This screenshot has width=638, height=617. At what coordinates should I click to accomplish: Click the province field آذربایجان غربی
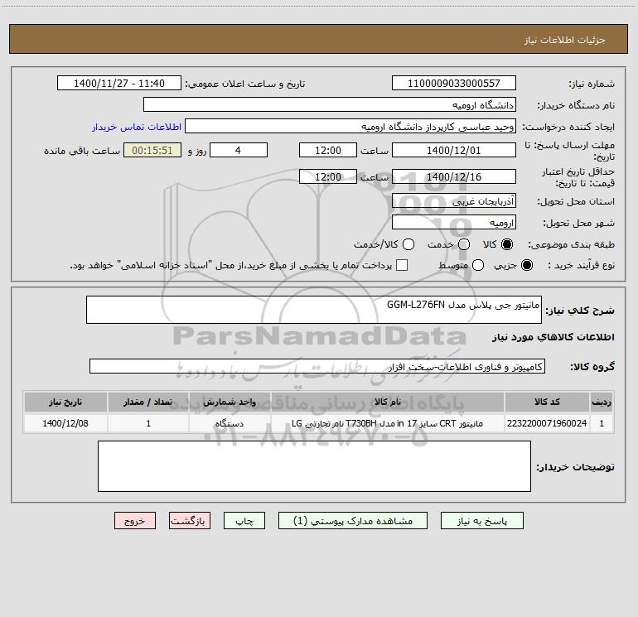click(x=454, y=200)
